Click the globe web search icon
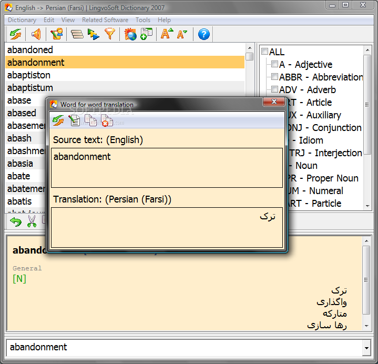 coord(130,34)
